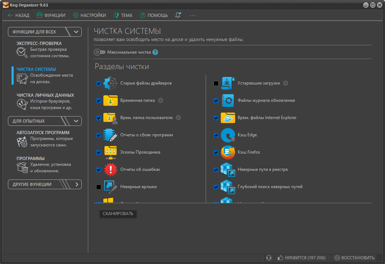Click the Временная папка yellow folder icon
This screenshot has width=385, height=264.
111,100
